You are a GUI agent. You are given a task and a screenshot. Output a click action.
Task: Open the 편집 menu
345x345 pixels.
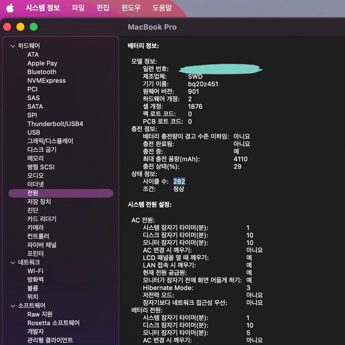(x=103, y=8)
